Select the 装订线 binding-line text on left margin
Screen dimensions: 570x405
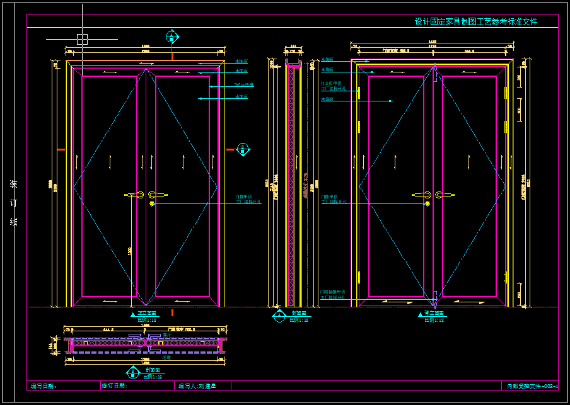13,203
